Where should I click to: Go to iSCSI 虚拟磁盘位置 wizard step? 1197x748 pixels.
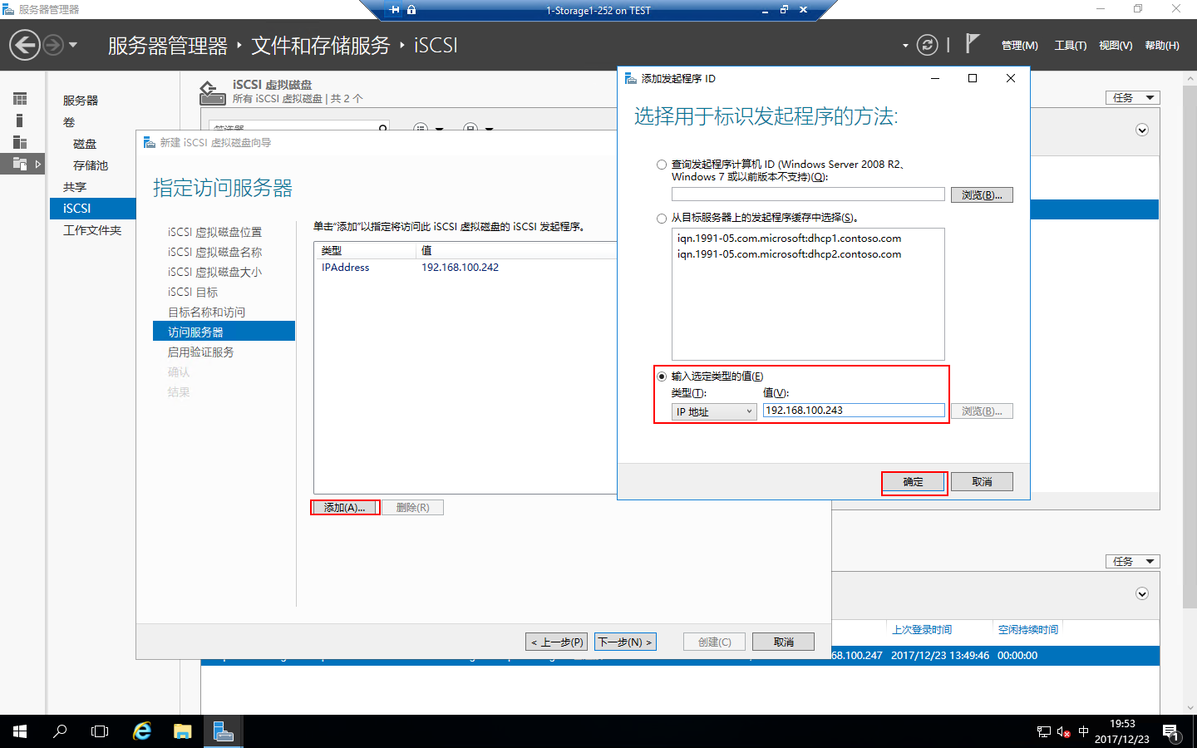point(214,233)
